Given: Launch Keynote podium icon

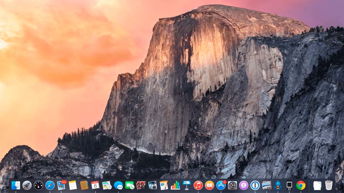Looking at the screenshot, I should click(187, 185).
